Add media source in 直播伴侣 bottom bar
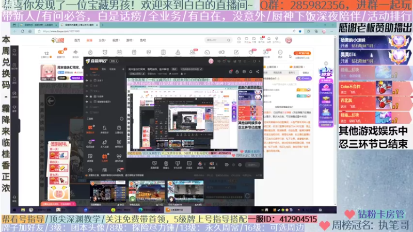 189,164
